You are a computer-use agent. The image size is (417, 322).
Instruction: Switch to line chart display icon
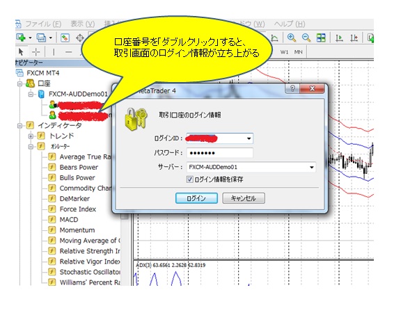pos(274,38)
